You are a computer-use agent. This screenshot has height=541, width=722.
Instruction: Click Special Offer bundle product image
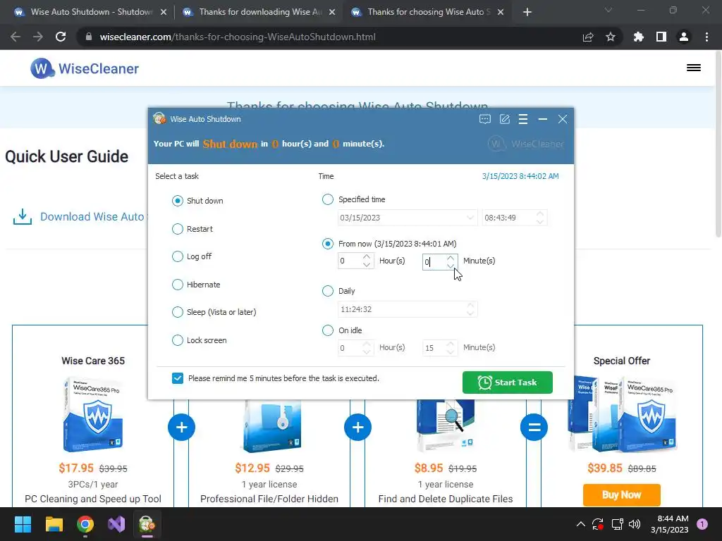click(x=622, y=414)
